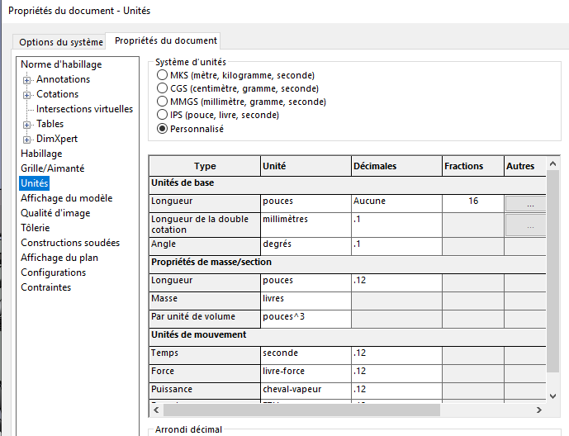Change the 'pouces^3' volume unit cell
Viewport: 569px width, 436px height.
(306, 320)
